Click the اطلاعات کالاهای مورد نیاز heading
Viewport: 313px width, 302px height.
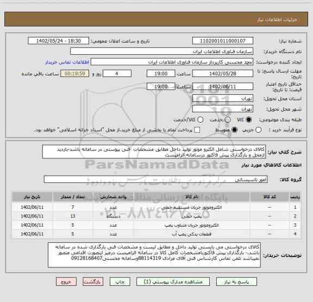[x=271, y=165]
